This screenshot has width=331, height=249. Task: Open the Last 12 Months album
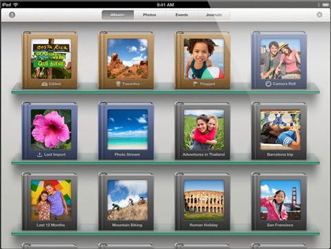pos(50,201)
